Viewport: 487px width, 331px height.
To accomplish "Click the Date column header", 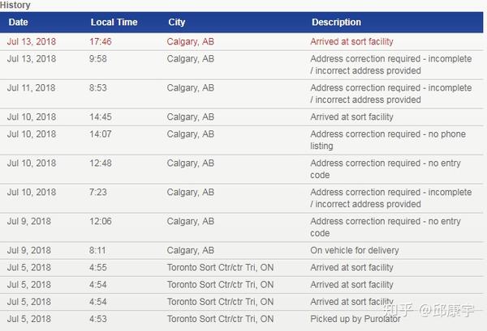I will coord(18,23).
